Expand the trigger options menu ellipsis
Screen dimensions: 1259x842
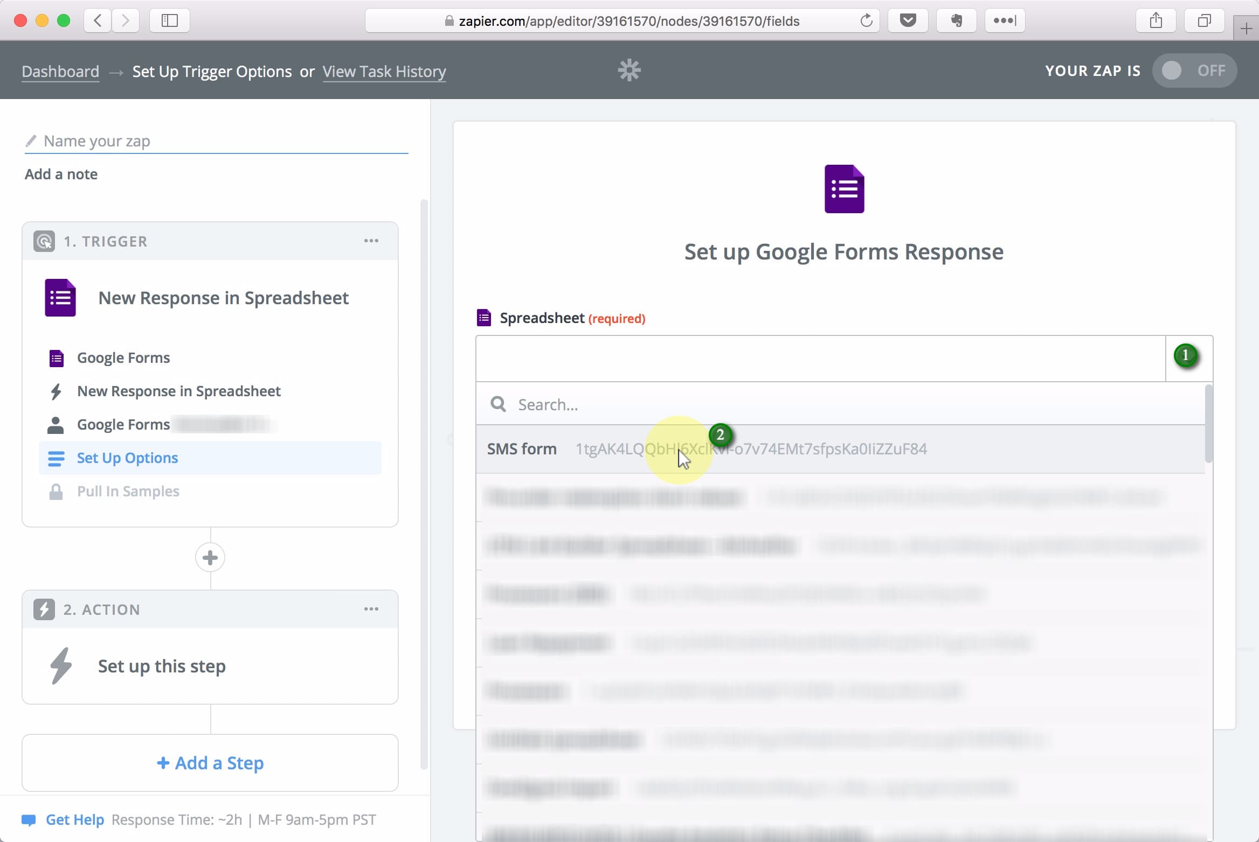coord(371,241)
